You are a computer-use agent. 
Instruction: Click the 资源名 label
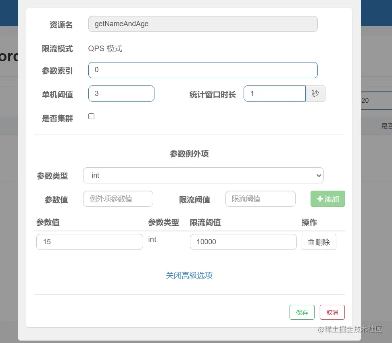point(61,25)
